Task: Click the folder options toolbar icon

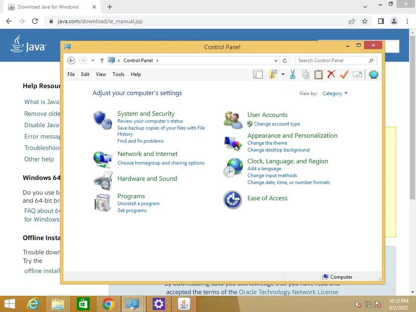Action: coord(273,75)
